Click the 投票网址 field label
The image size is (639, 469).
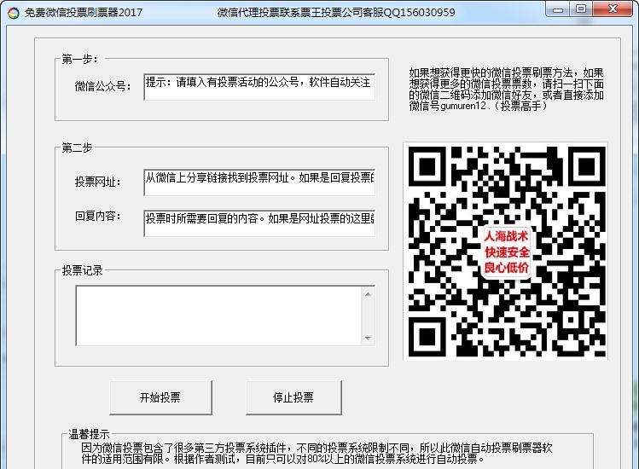[98, 182]
